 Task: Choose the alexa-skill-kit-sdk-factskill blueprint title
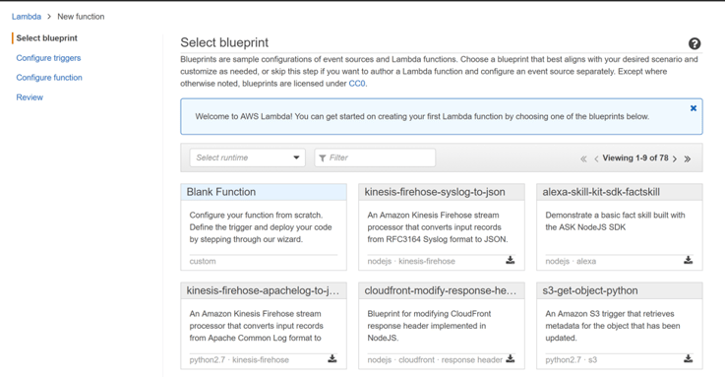[x=601, y=192]
